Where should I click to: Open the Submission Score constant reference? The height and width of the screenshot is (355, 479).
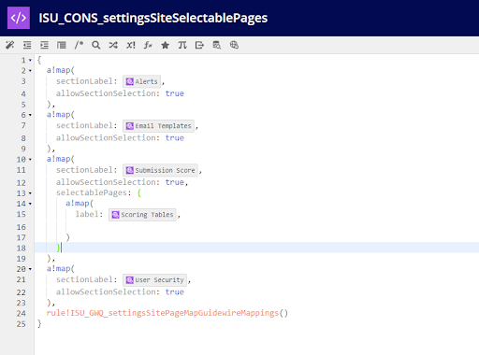point(160,170)
